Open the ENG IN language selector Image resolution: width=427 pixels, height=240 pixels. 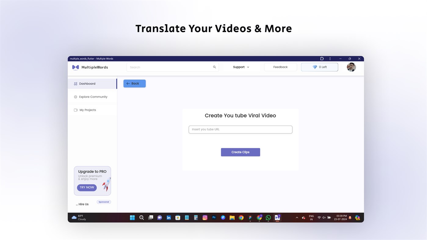[311, 217]
